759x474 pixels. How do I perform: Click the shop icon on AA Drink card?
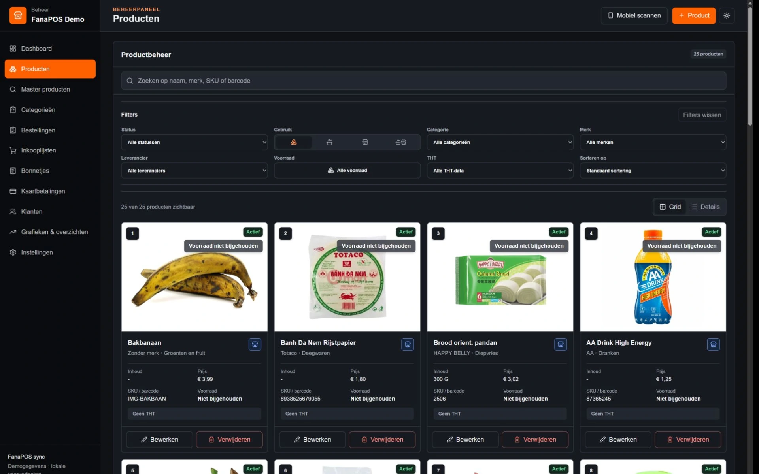coord(713,344)
